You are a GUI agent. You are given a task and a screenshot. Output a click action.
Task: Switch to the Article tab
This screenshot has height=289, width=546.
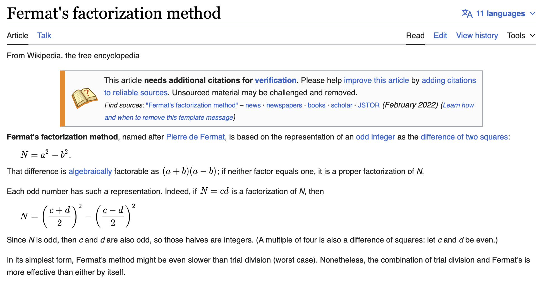[x=17, y=36]
